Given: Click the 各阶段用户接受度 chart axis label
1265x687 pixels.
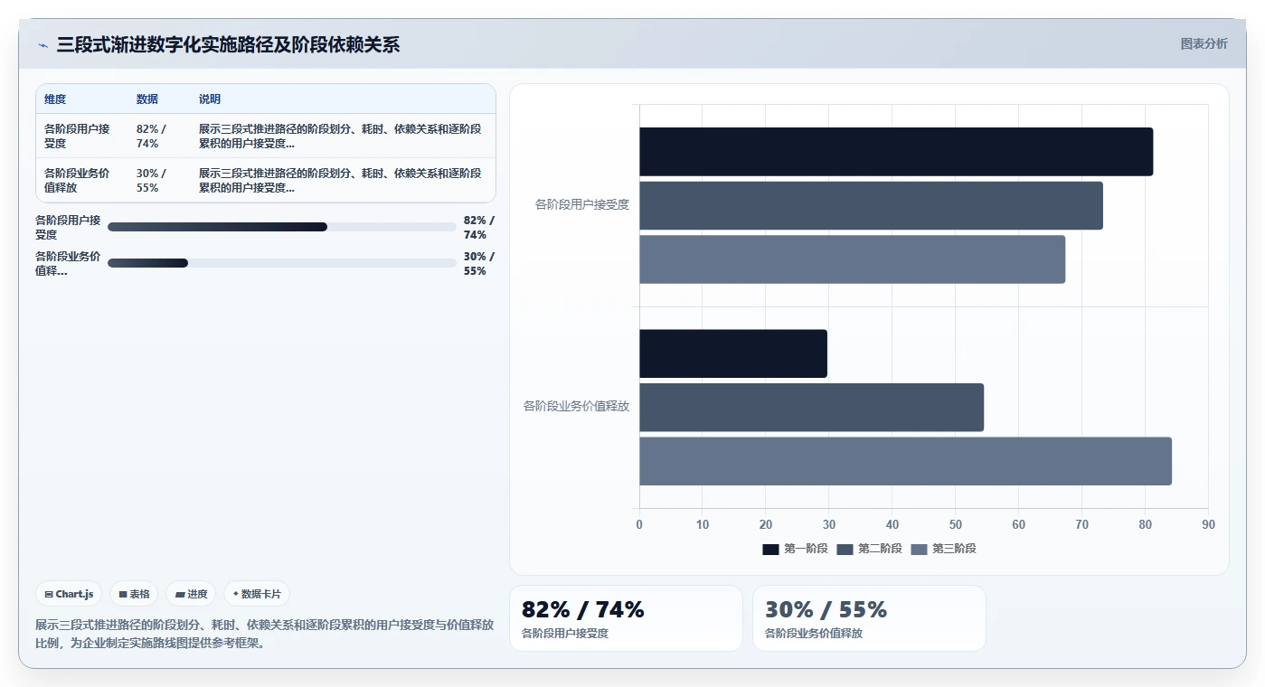Looking at the screenshot, I should click(x=582, y=205).
